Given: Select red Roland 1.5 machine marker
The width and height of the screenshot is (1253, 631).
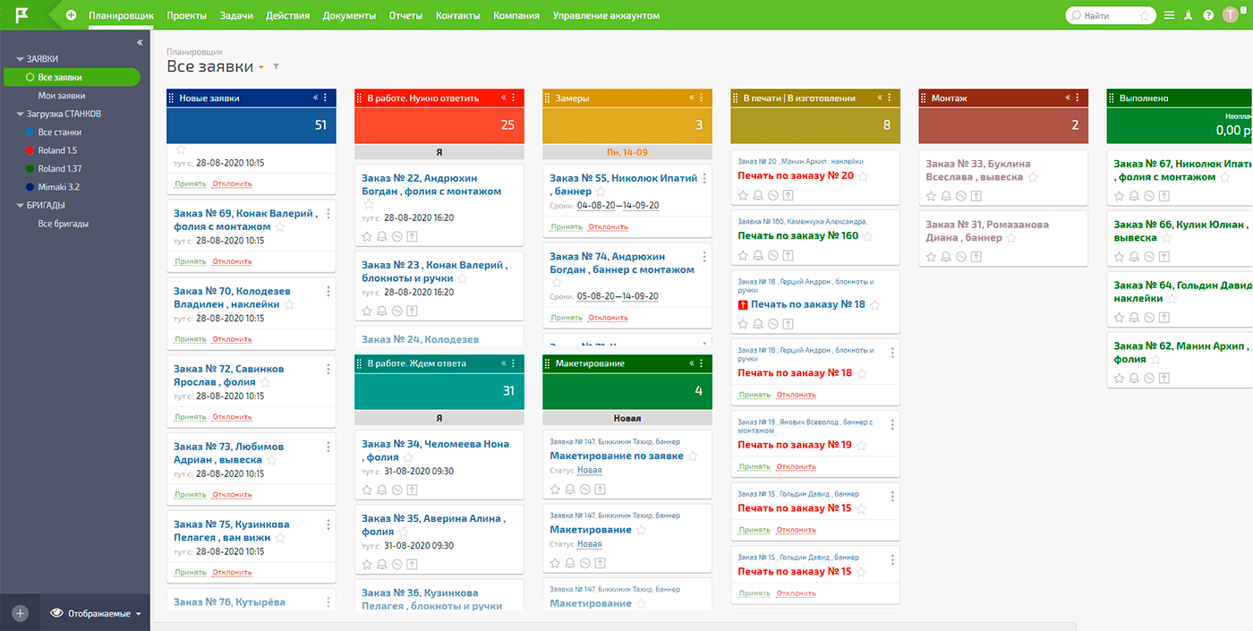Looking at the screenshot, I should click(30, 150).
